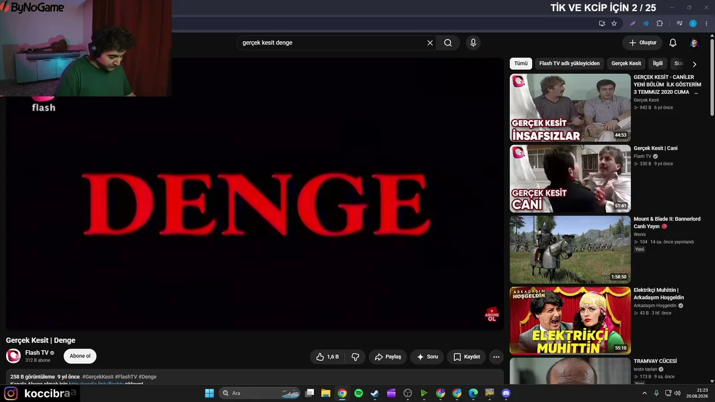Open File Explorer from the taskbar
This screenshot has width=715, height=402.
coord(326,393)
